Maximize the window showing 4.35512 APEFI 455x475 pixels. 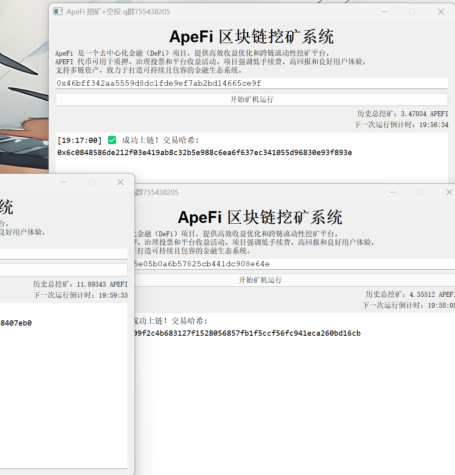pyautogui.click(x=420, y=192)
